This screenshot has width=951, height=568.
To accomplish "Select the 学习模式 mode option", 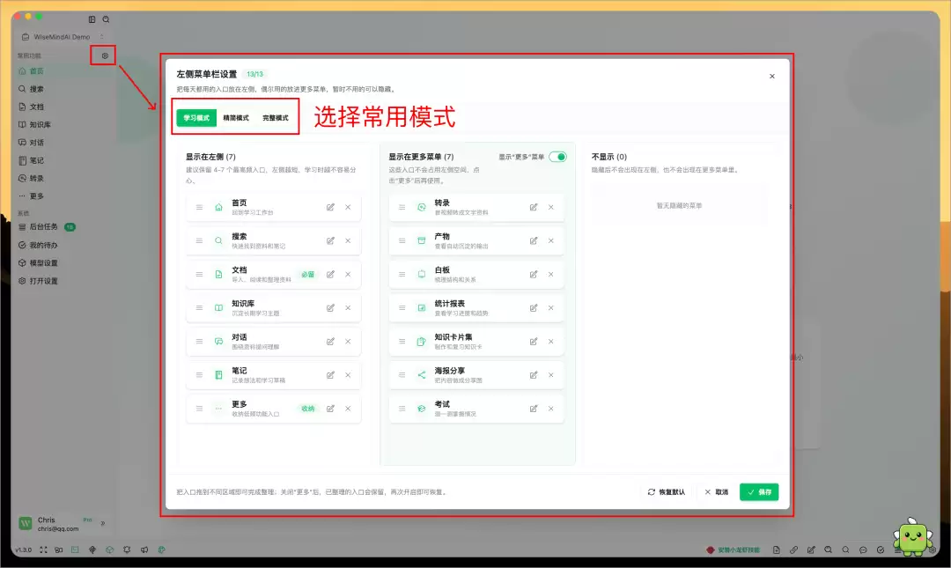I will point(196,118).
